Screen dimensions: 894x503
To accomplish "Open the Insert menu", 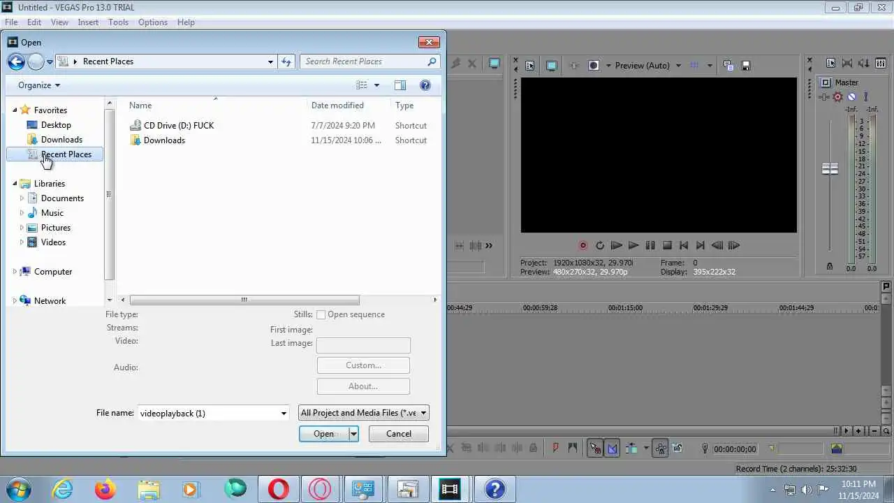I will coord(88,22).
